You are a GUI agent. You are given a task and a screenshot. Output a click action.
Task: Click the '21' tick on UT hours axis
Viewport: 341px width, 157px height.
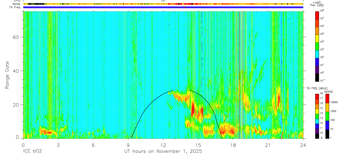268,145
